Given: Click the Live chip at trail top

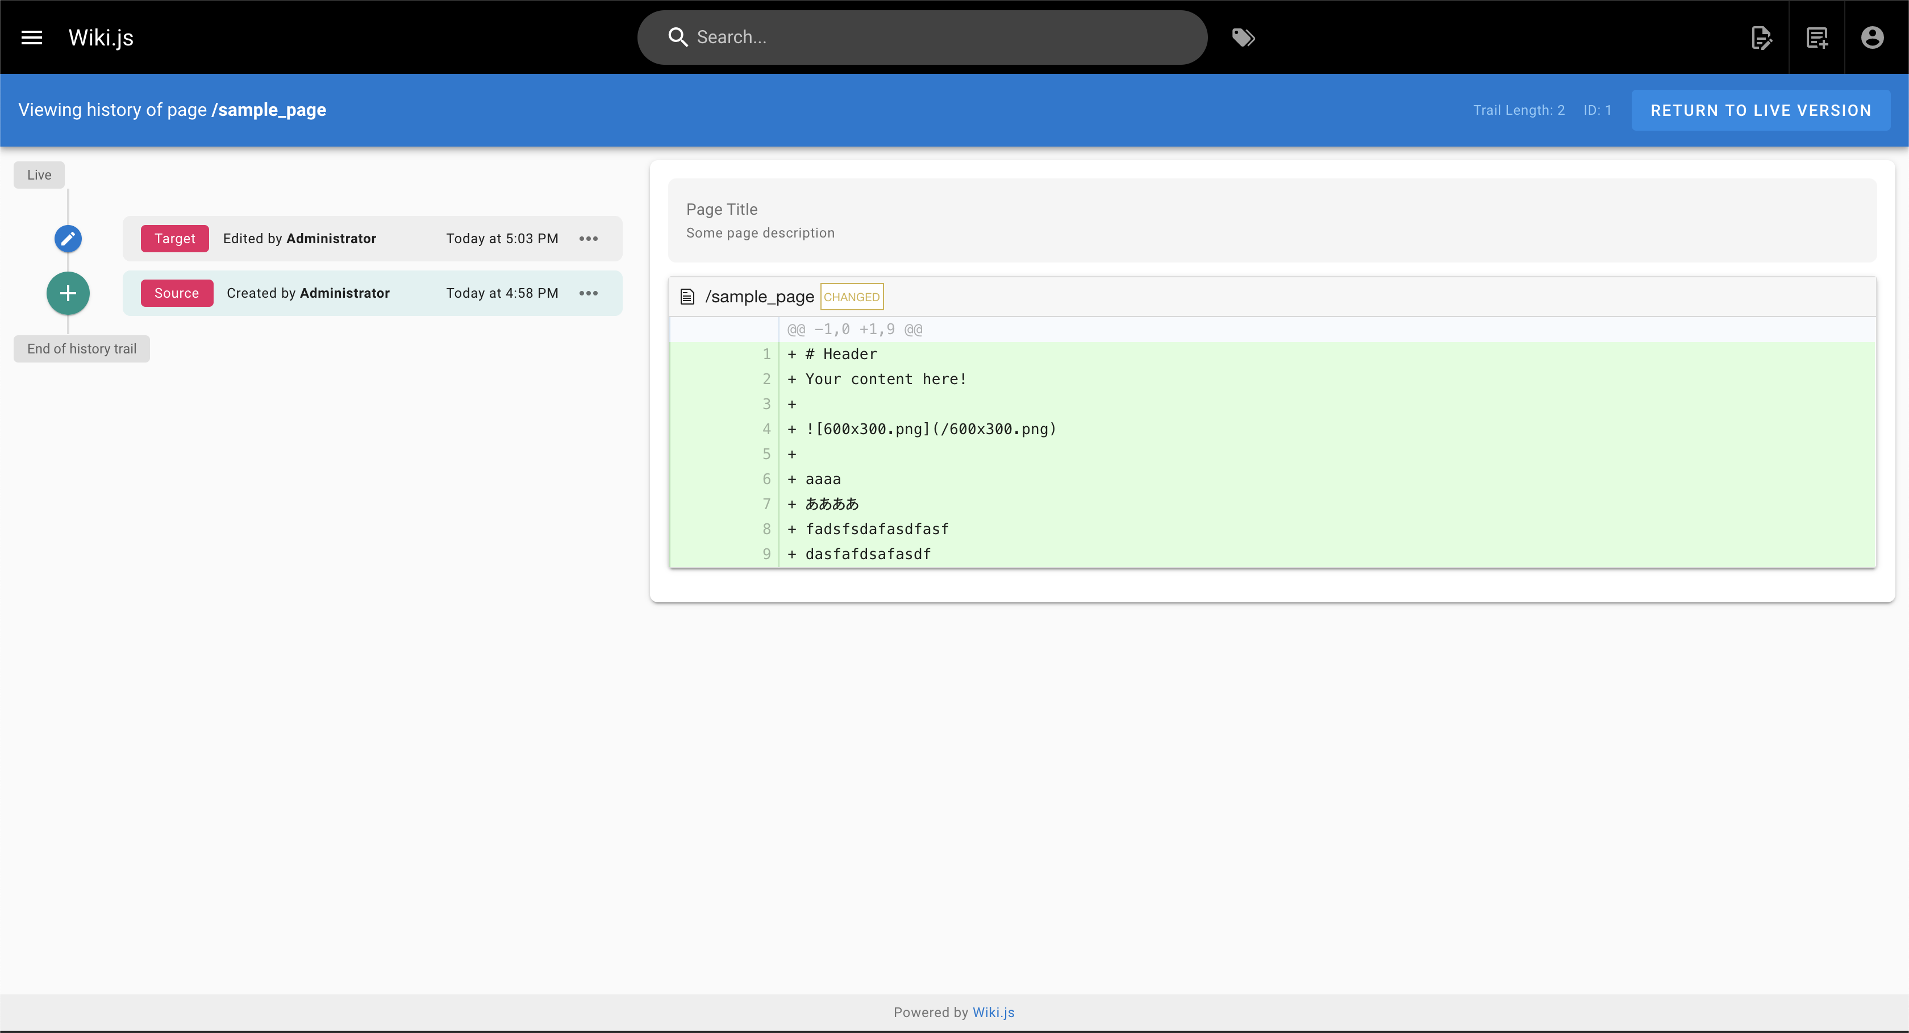Looking at the screenshot, I should [x=39, y=175].
